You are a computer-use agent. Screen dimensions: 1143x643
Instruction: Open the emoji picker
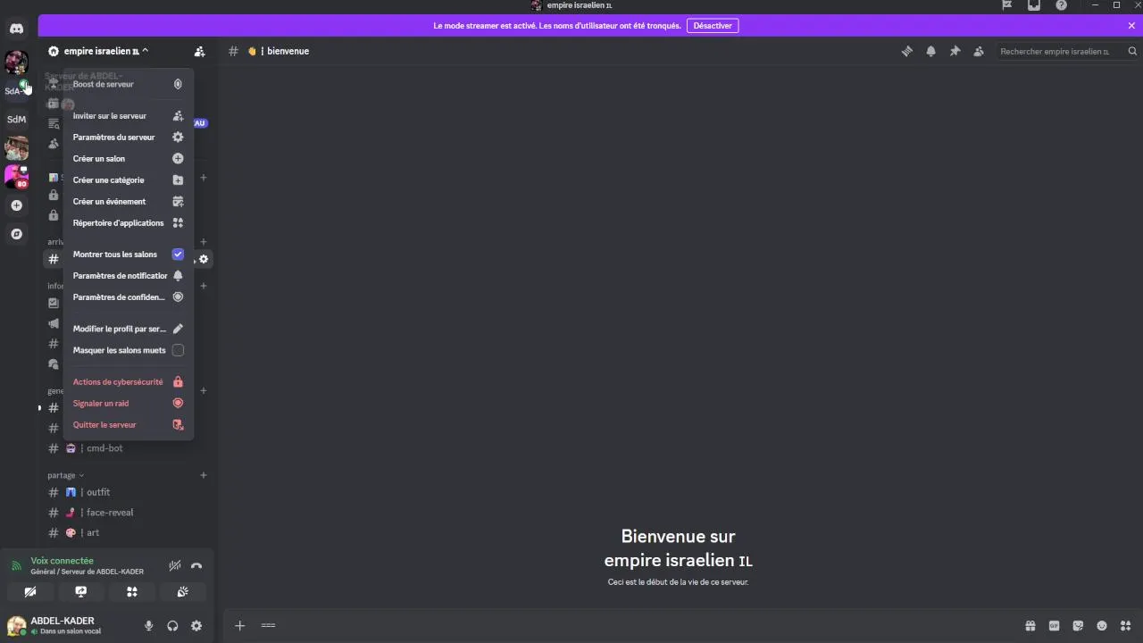1101,626
